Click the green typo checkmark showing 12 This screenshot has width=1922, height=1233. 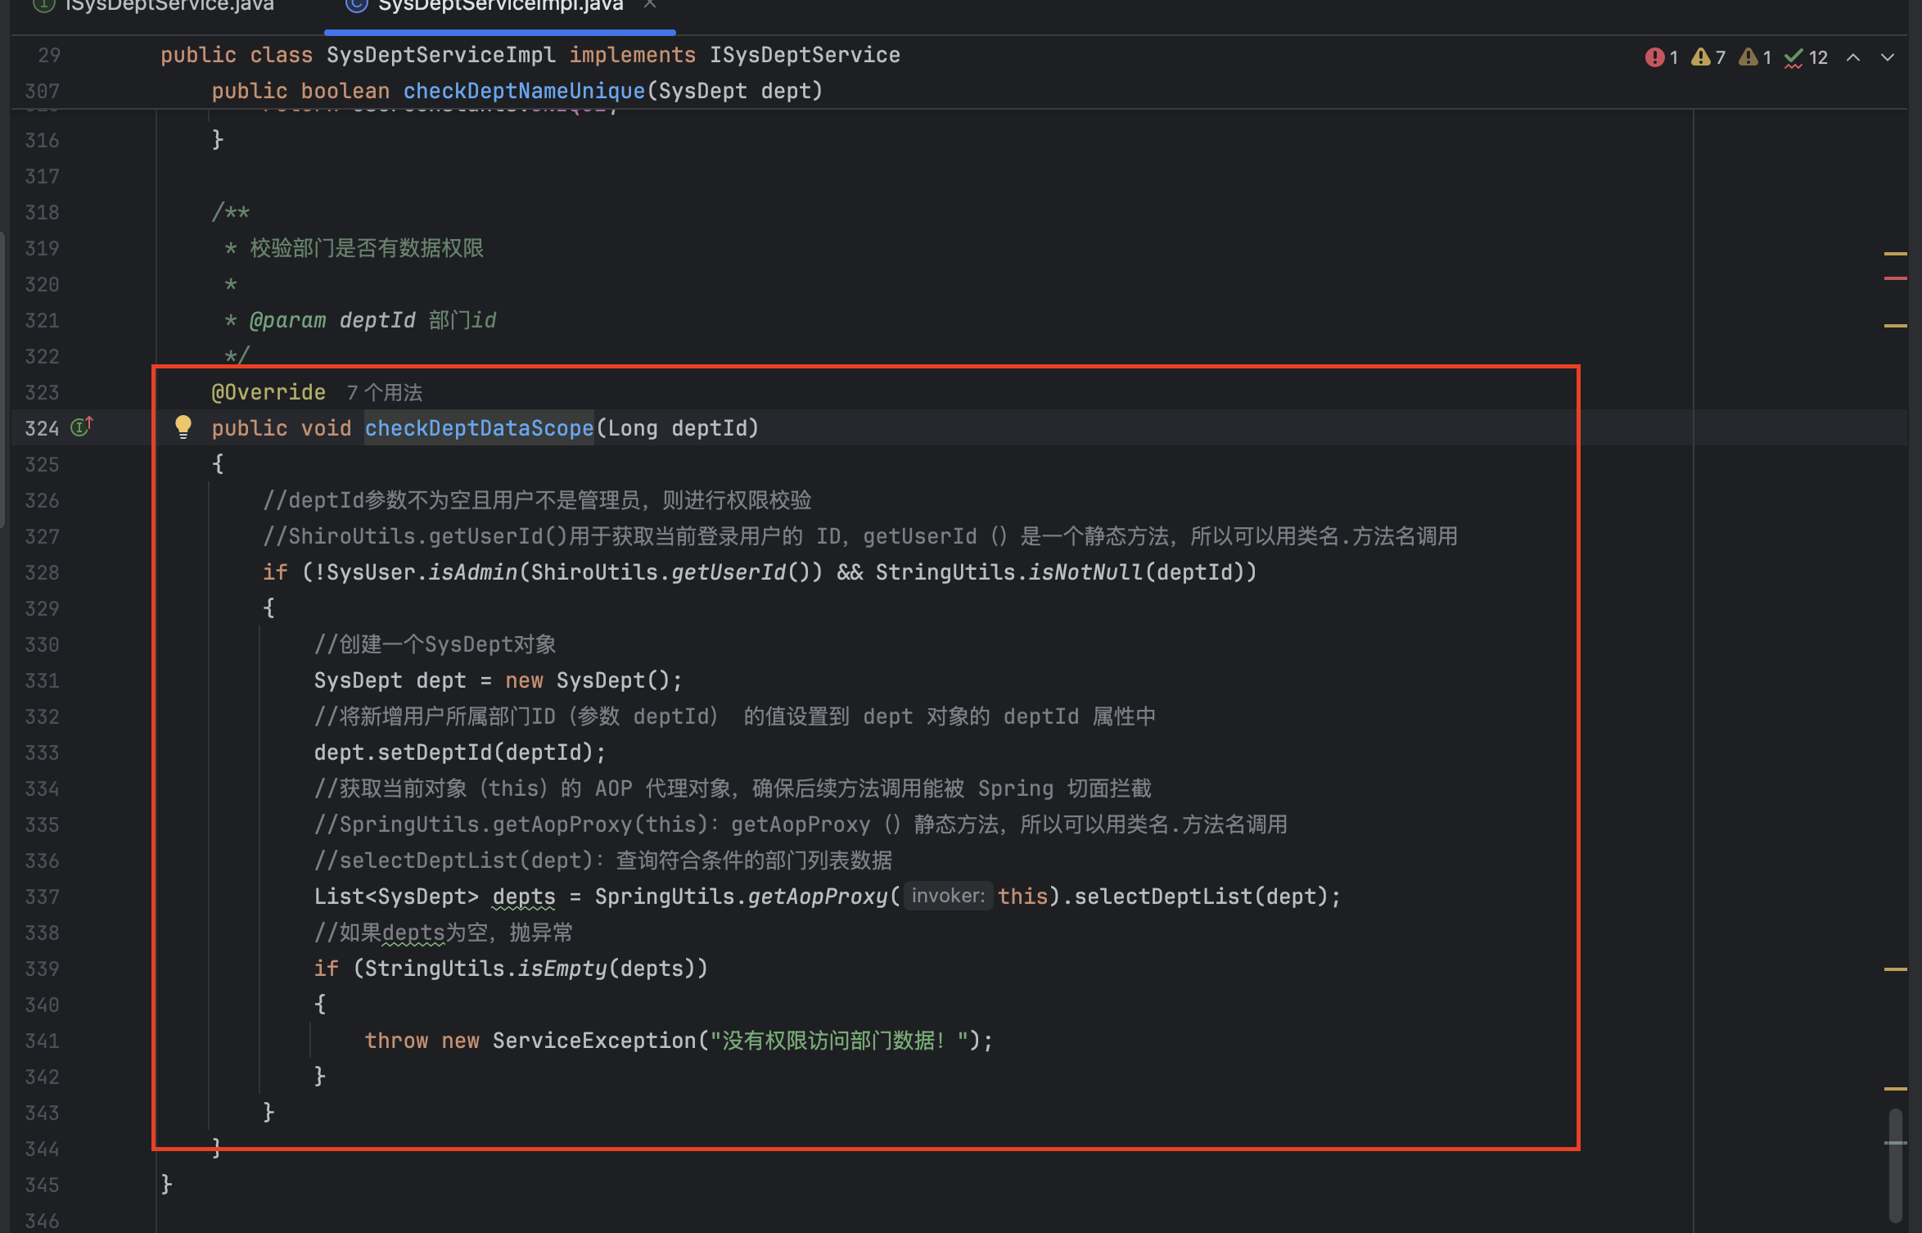[x=1806, y=57]
